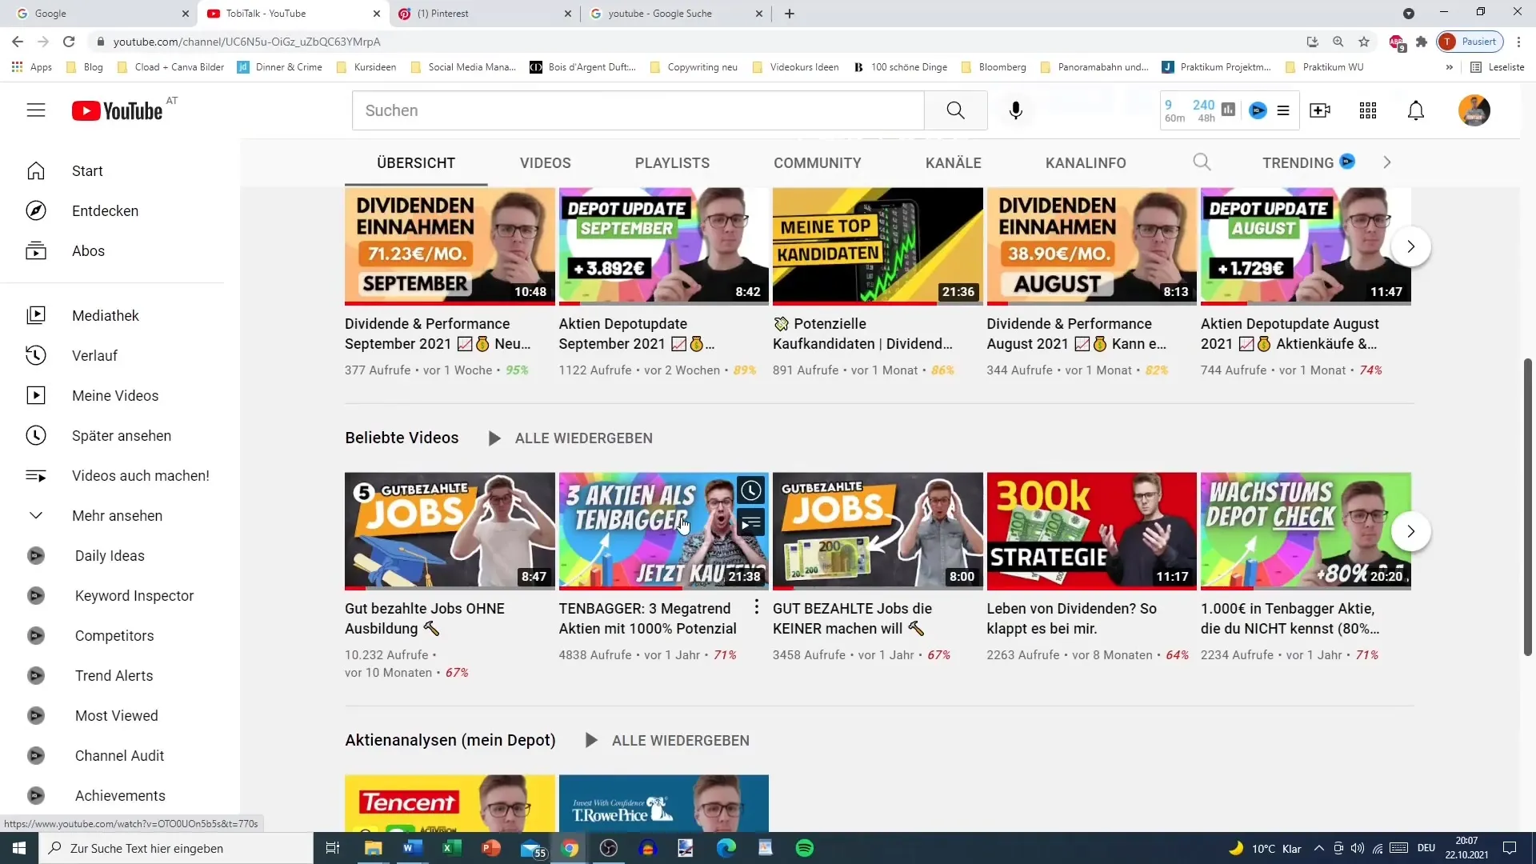Click the Windows taskbar search box
The width and height of the screenshot is (1536, 864).
click(x=176, y=848)
